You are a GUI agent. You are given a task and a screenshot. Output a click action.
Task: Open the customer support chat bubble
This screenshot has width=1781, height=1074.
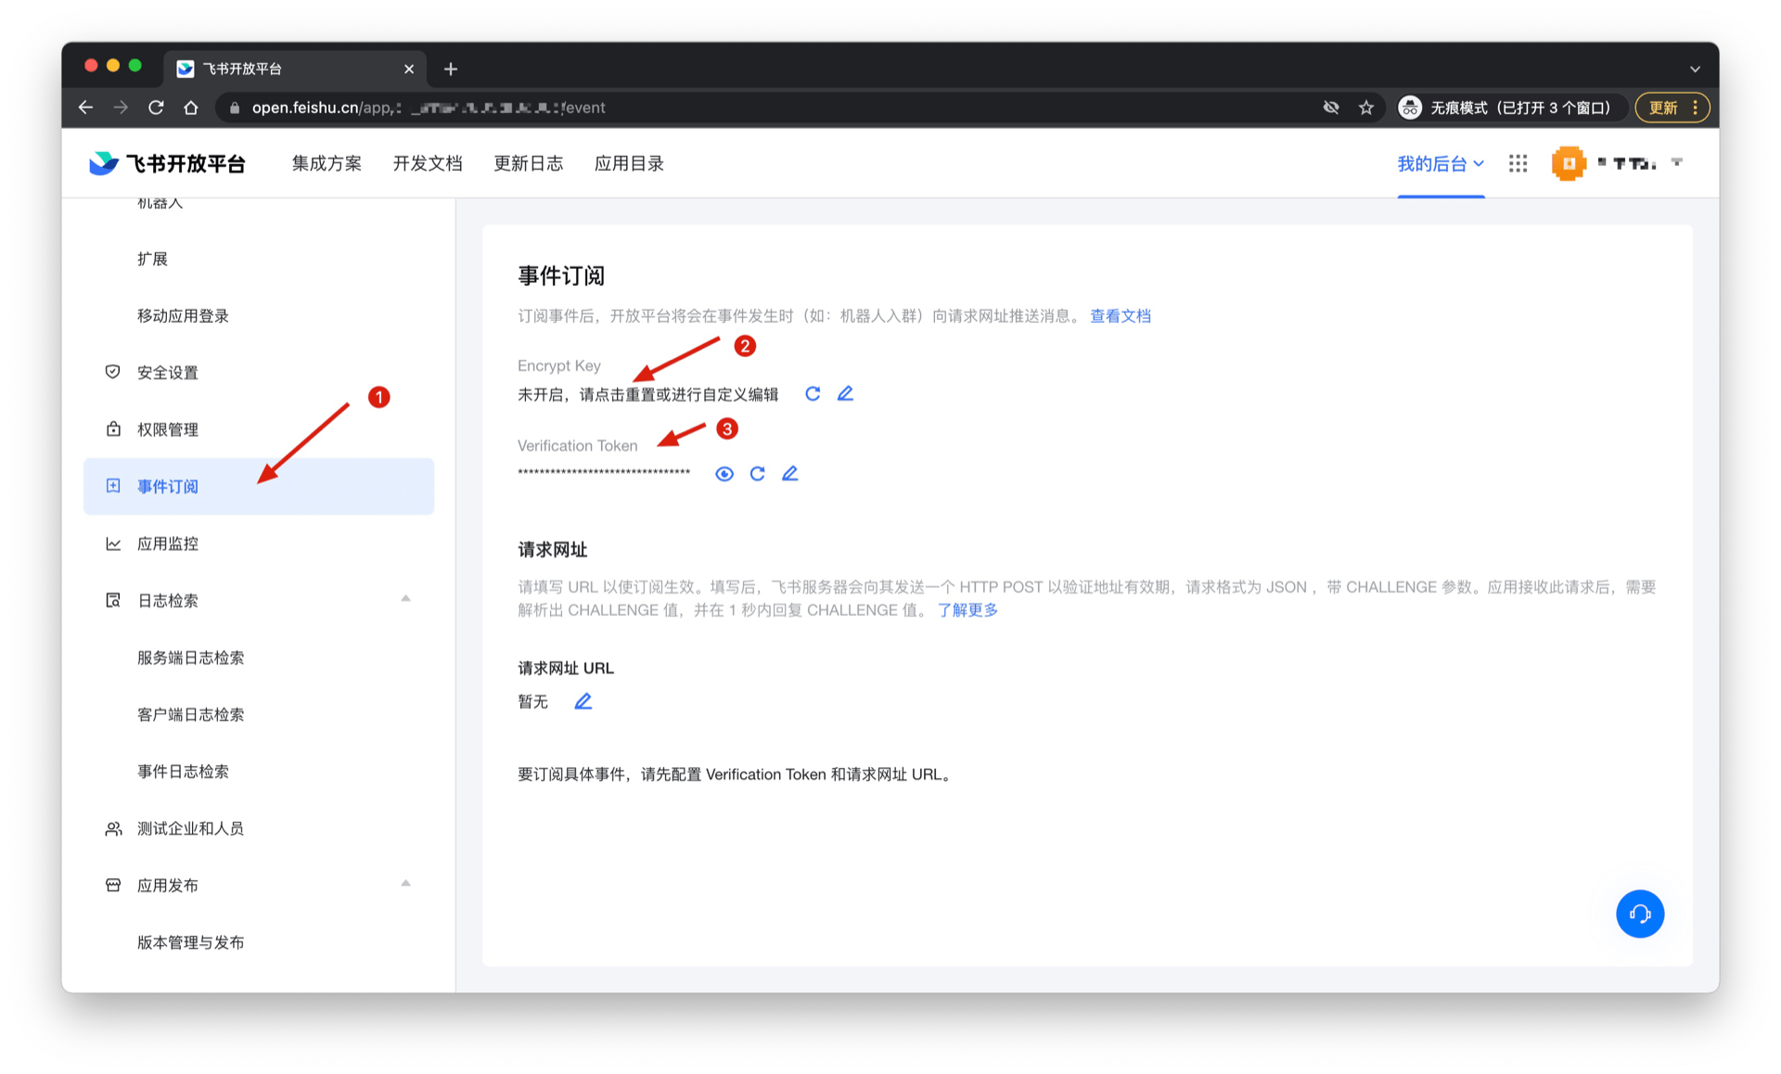pos(1639,914)
